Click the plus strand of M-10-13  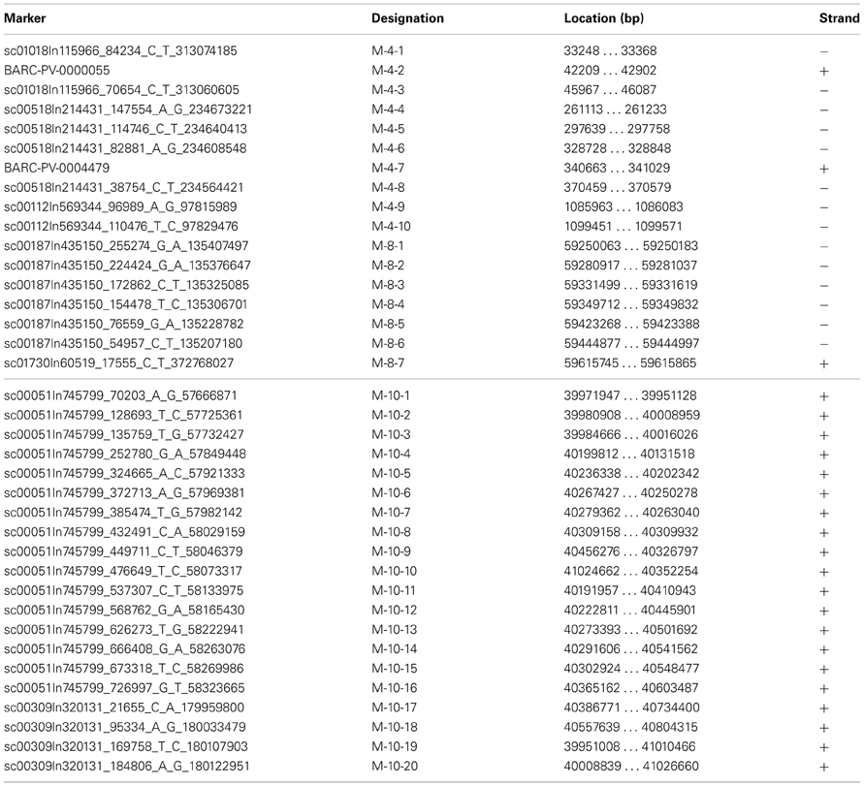click(824, 631)
